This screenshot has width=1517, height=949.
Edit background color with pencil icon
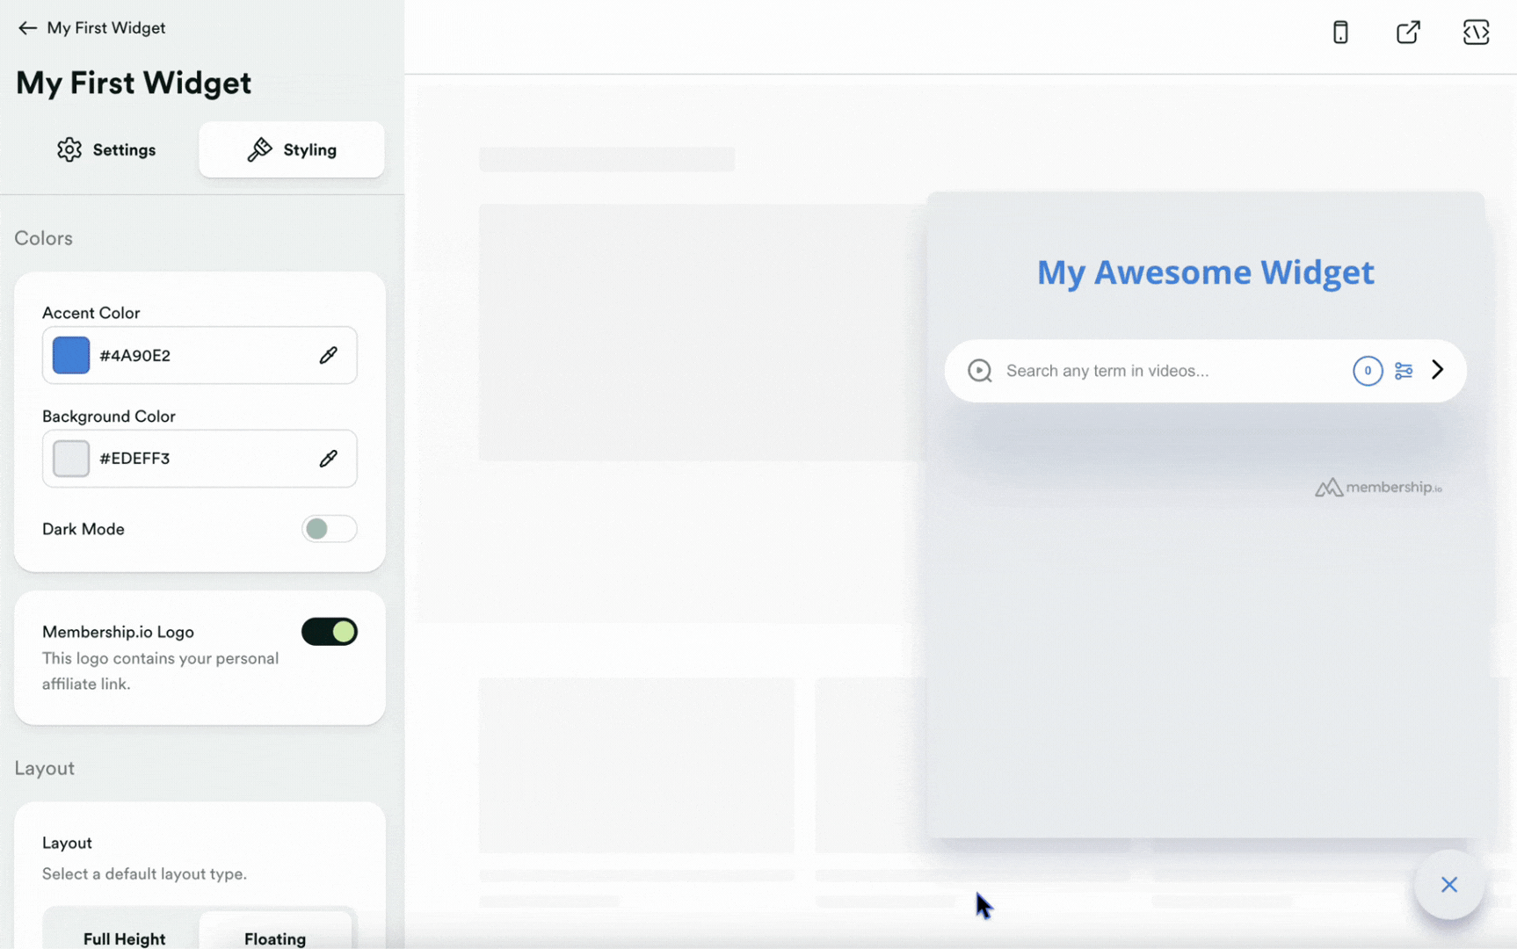[x=328, y=459]
